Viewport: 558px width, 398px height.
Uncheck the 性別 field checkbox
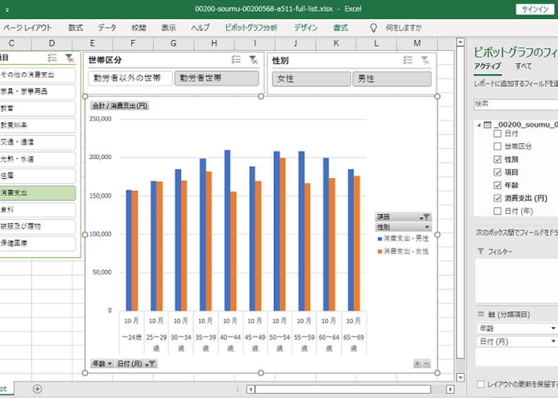click(498, 160)
